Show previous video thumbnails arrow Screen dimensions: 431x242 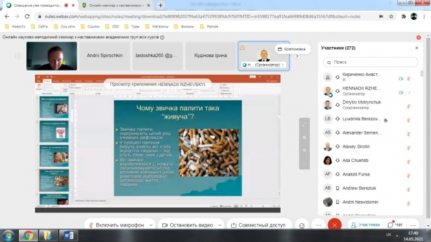point(18,56)
